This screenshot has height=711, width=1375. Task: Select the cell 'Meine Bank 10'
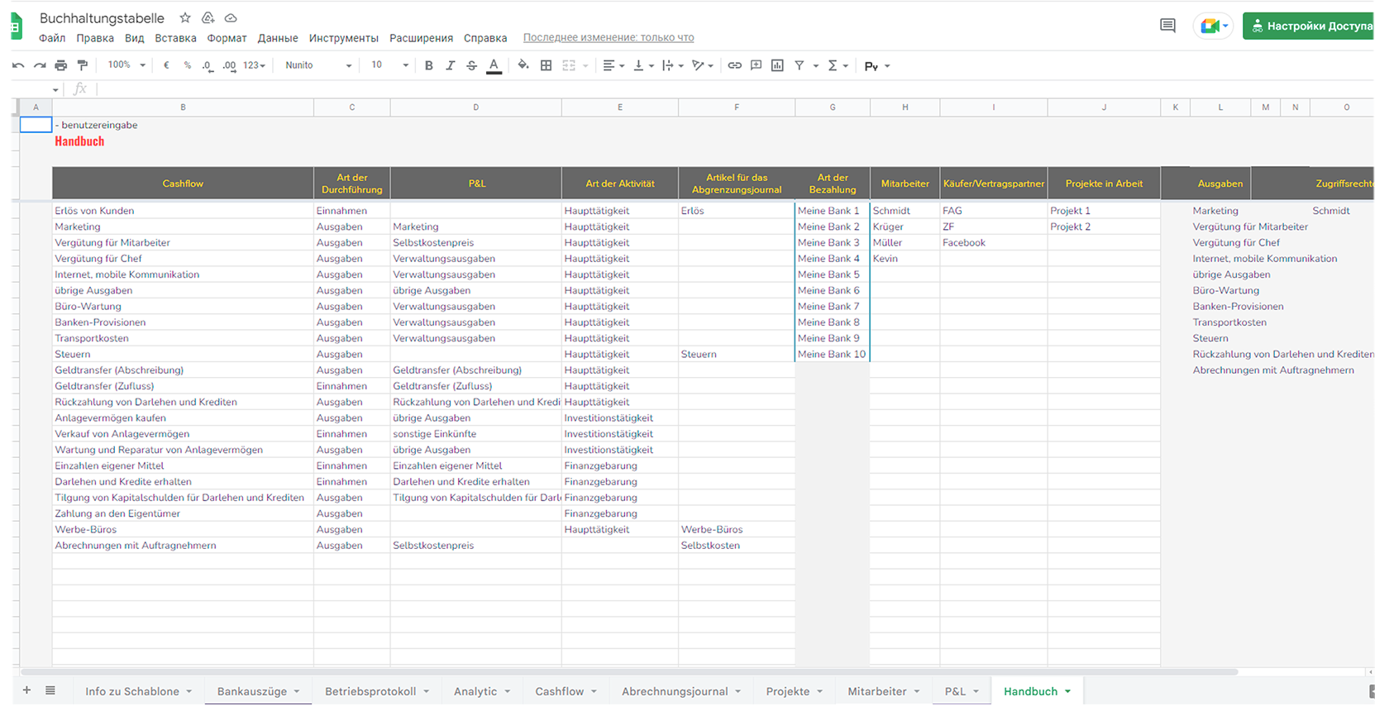(832, 354)
